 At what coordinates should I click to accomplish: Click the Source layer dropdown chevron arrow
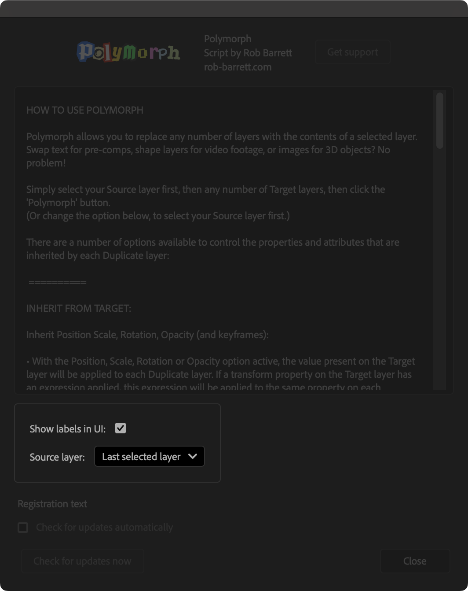[193, 456]
